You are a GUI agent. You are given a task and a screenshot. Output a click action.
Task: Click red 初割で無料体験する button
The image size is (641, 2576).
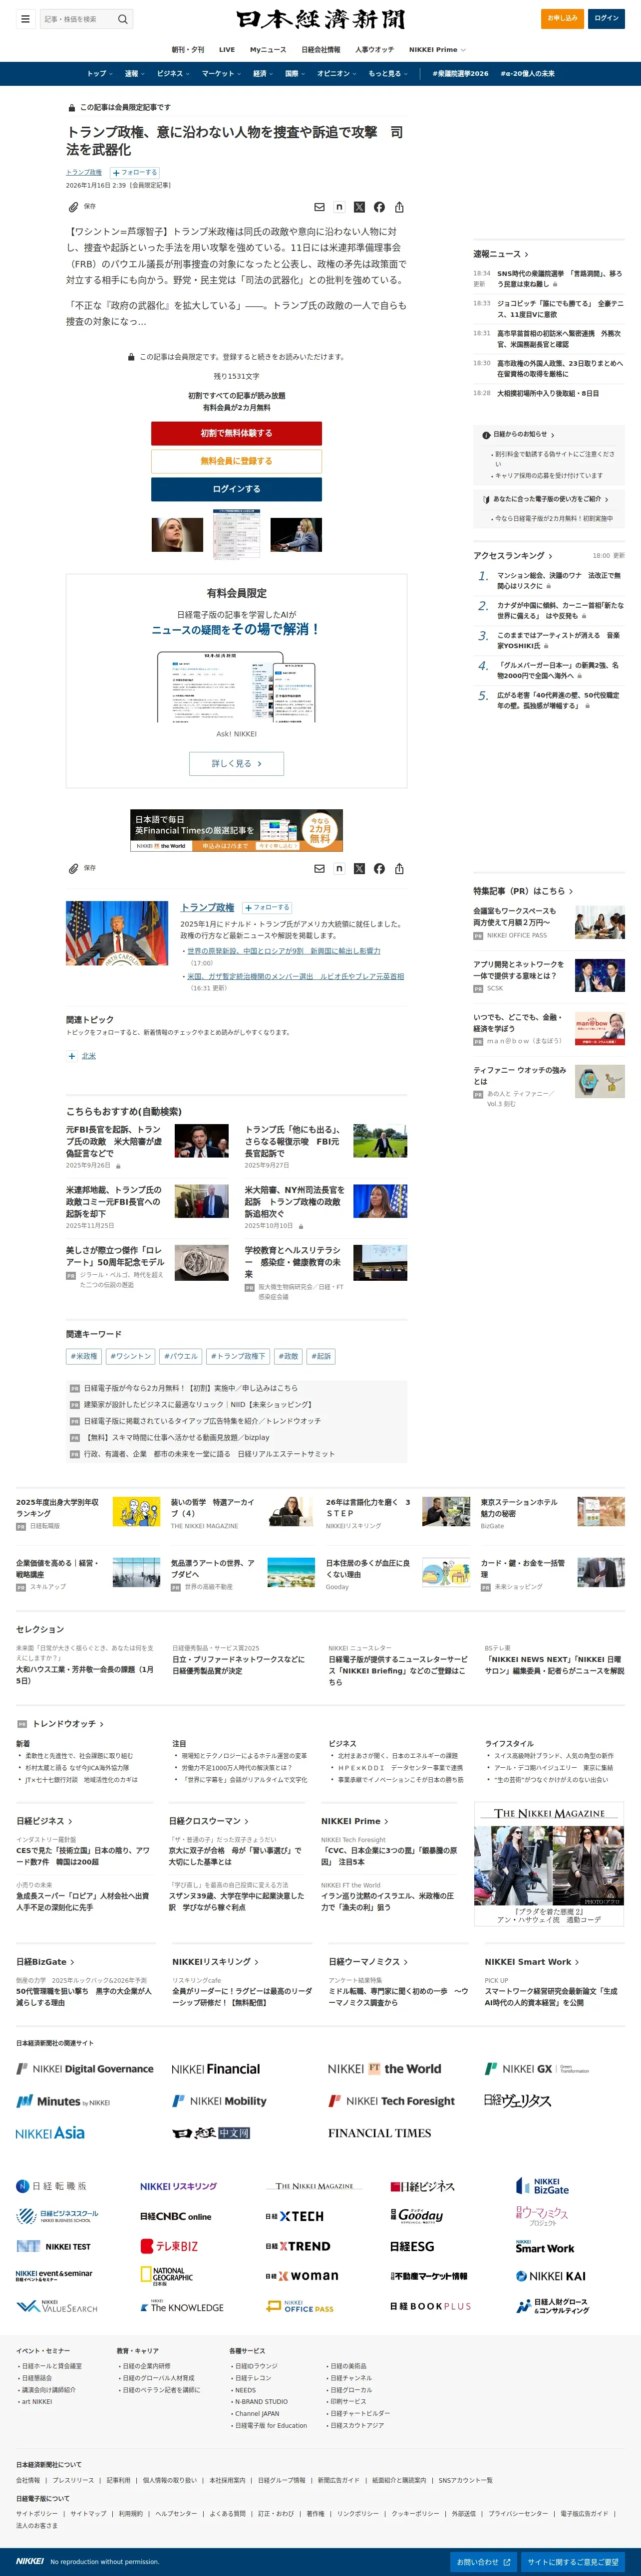click(236, 433)
